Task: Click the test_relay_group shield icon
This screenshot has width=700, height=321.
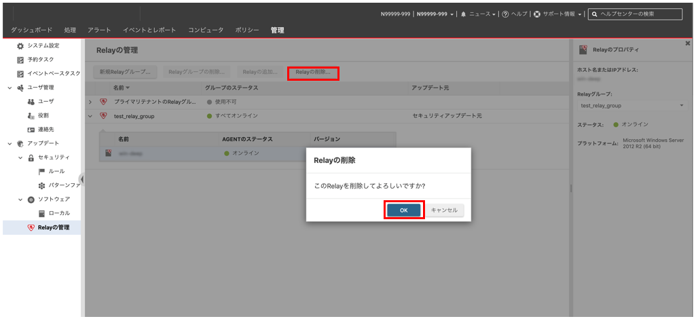Action: [x=104, y=116]
